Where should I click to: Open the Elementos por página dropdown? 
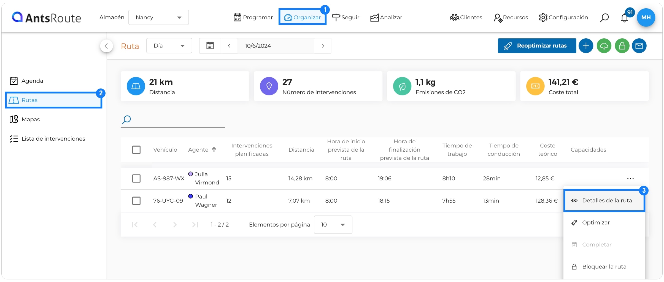[x=333, y=225]
